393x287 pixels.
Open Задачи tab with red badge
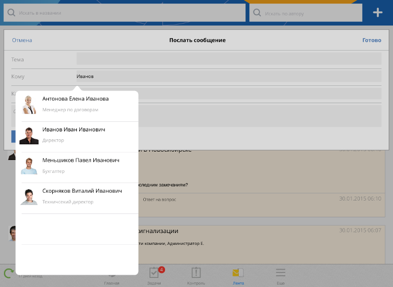(154, 273)
